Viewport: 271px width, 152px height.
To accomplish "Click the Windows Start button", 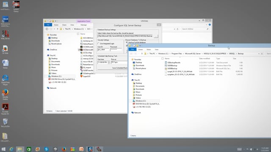I will tap(3, 149).
